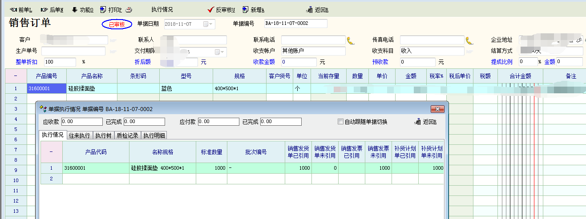Click the 打印 print document icon
The image size is (586, 219).
pyautogui.click(x=103, y=9)
